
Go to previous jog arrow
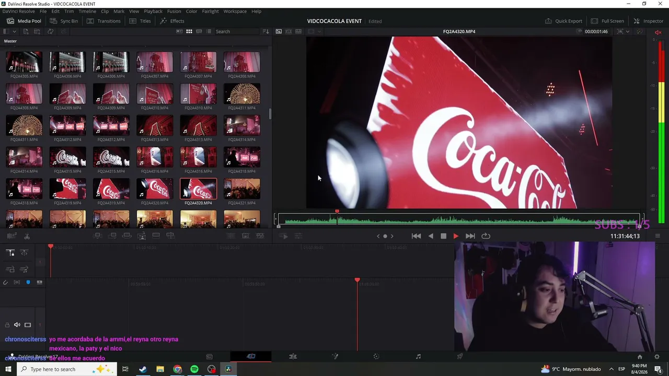378,236
